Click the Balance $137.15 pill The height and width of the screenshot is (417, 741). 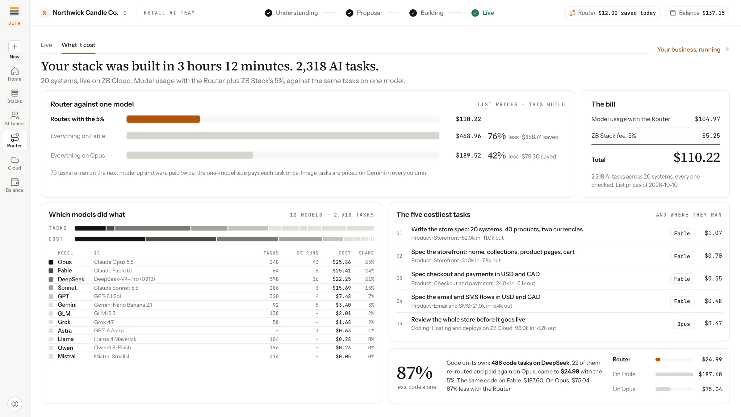click(697, 13)
